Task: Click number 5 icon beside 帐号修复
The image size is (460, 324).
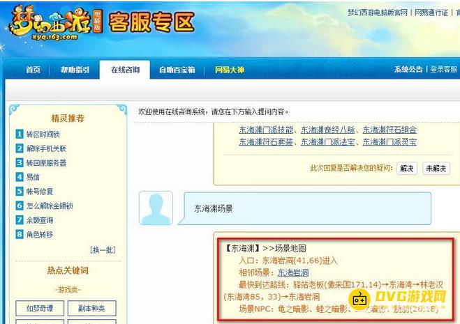Action: (20, 192)
